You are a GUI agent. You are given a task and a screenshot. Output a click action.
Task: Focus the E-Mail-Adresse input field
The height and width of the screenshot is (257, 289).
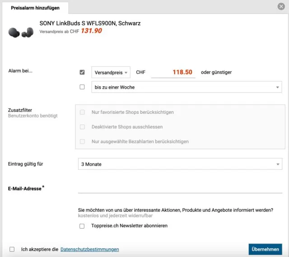pos(180,188)
